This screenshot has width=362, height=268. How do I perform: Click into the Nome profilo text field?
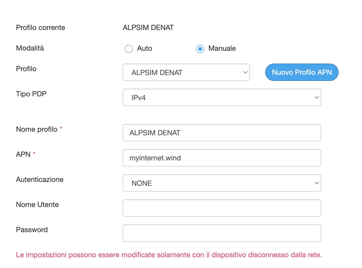click(x=222, y=133)
